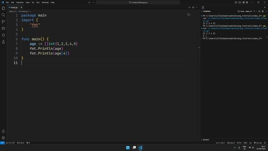Click video_27 breadcrumb folder
The image size is (268, 151).
(x=12, y=11)
